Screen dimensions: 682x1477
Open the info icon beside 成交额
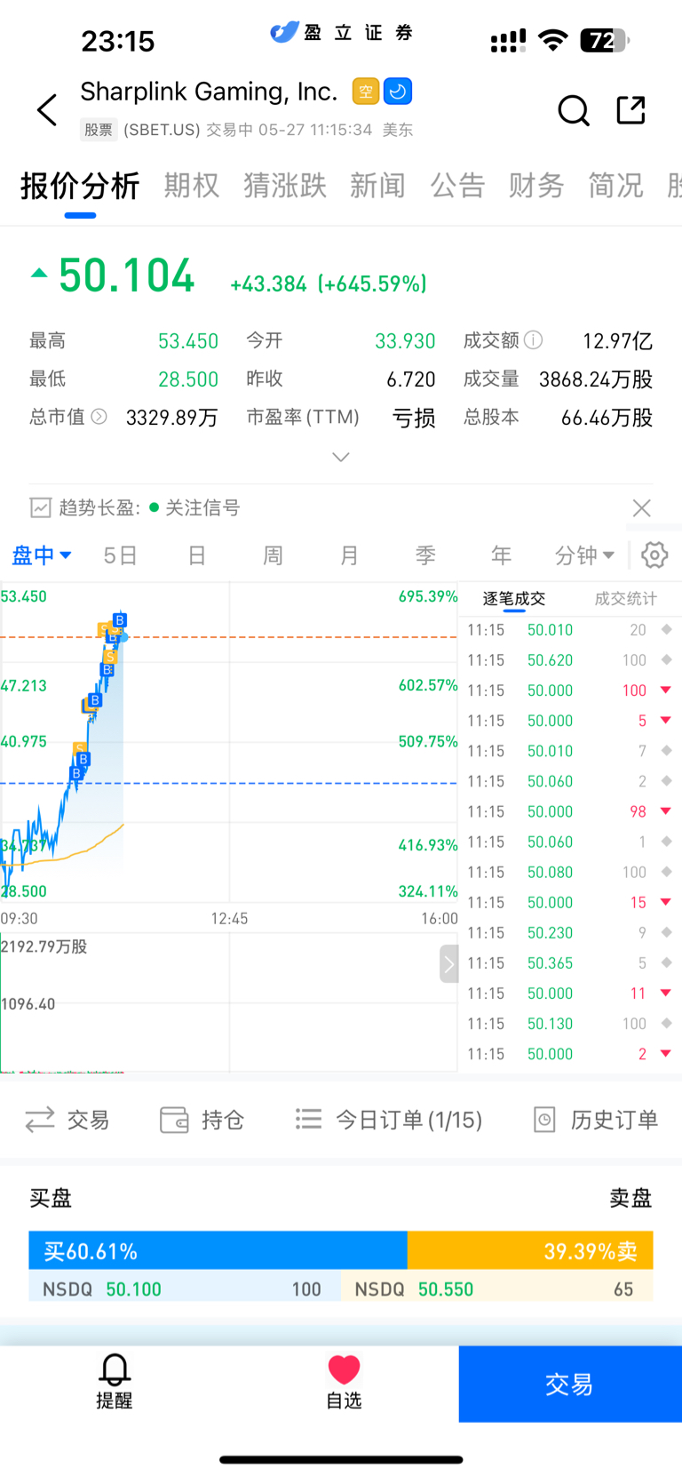[x=533, y=340]
